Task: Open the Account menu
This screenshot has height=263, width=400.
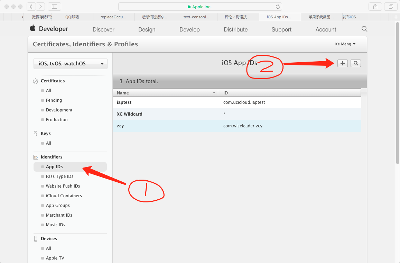Action: coord(326,30)
